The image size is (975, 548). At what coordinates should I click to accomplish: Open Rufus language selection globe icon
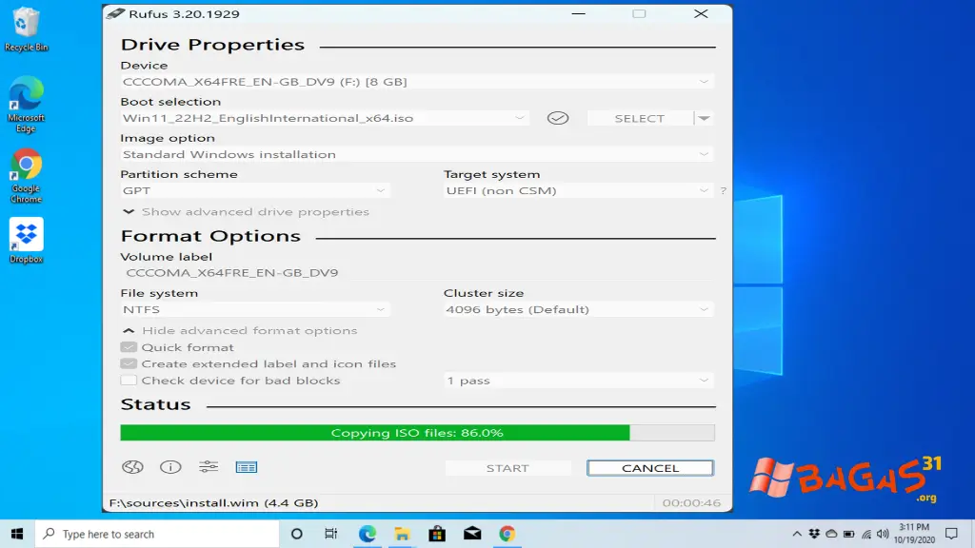coord(132,467)
